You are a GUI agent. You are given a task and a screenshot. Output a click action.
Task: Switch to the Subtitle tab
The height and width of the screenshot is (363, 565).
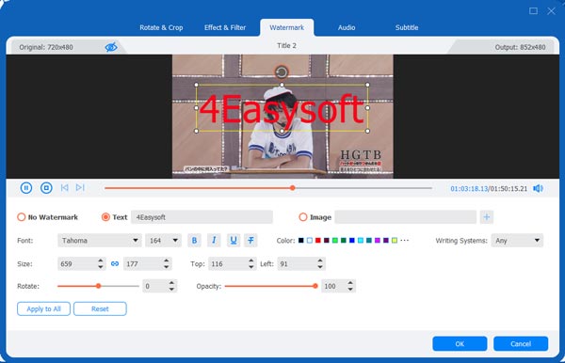tap(407, 27)
